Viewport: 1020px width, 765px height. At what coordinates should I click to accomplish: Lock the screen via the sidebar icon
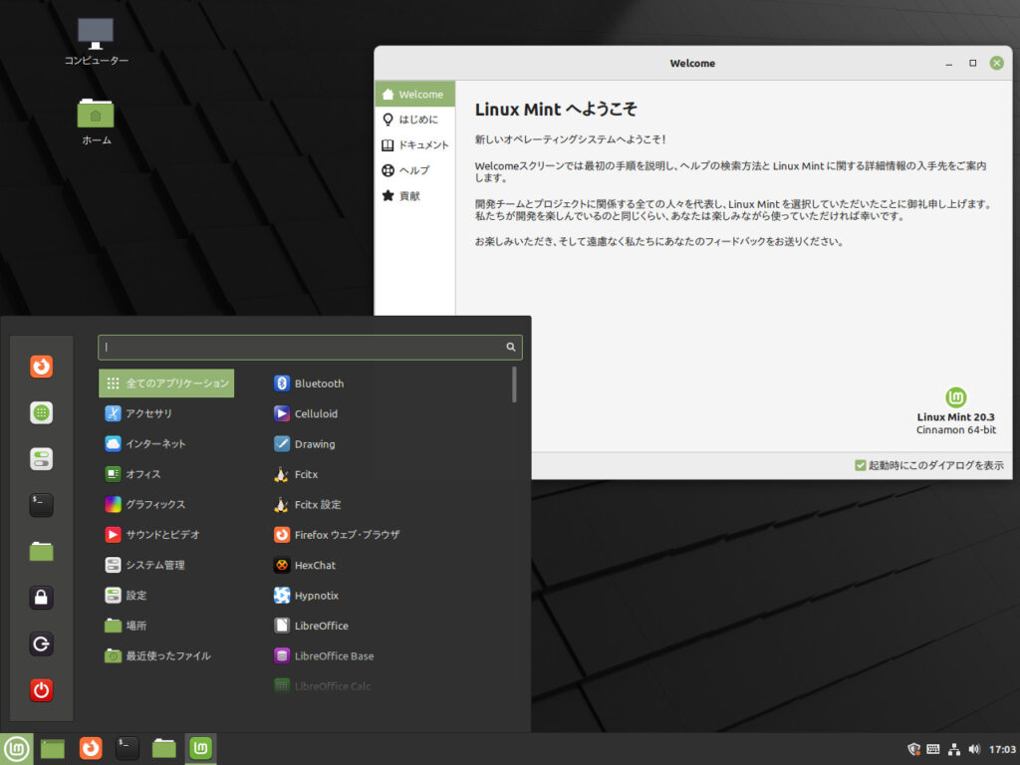point(40,598)
